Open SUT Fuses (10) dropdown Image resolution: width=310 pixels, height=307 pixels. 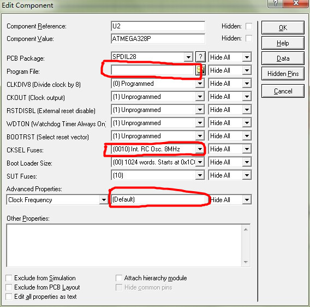(200, 175)
